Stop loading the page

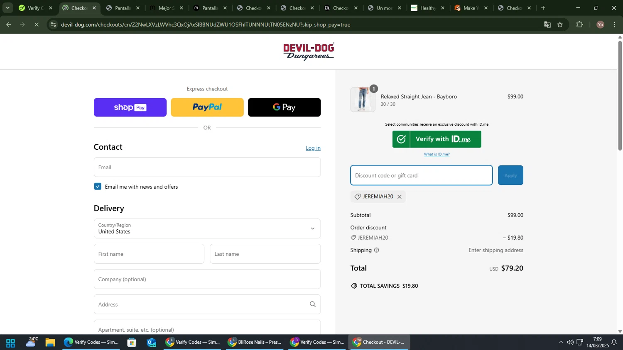click(x=37, y=24)
